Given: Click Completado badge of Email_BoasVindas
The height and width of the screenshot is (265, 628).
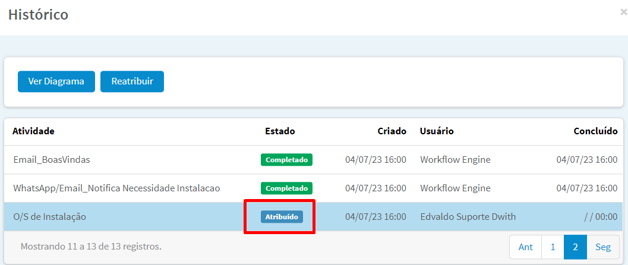Looking at the screenshot, I should [x=286, y=160].
